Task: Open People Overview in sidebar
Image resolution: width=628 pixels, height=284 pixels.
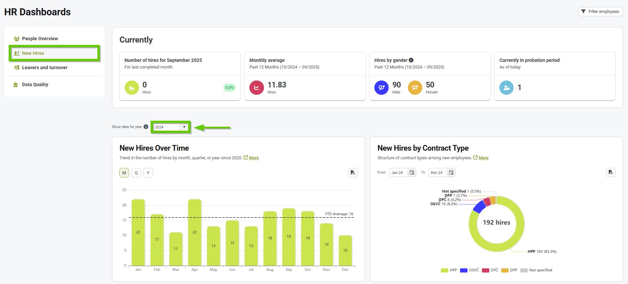Action: coord(40,39)
